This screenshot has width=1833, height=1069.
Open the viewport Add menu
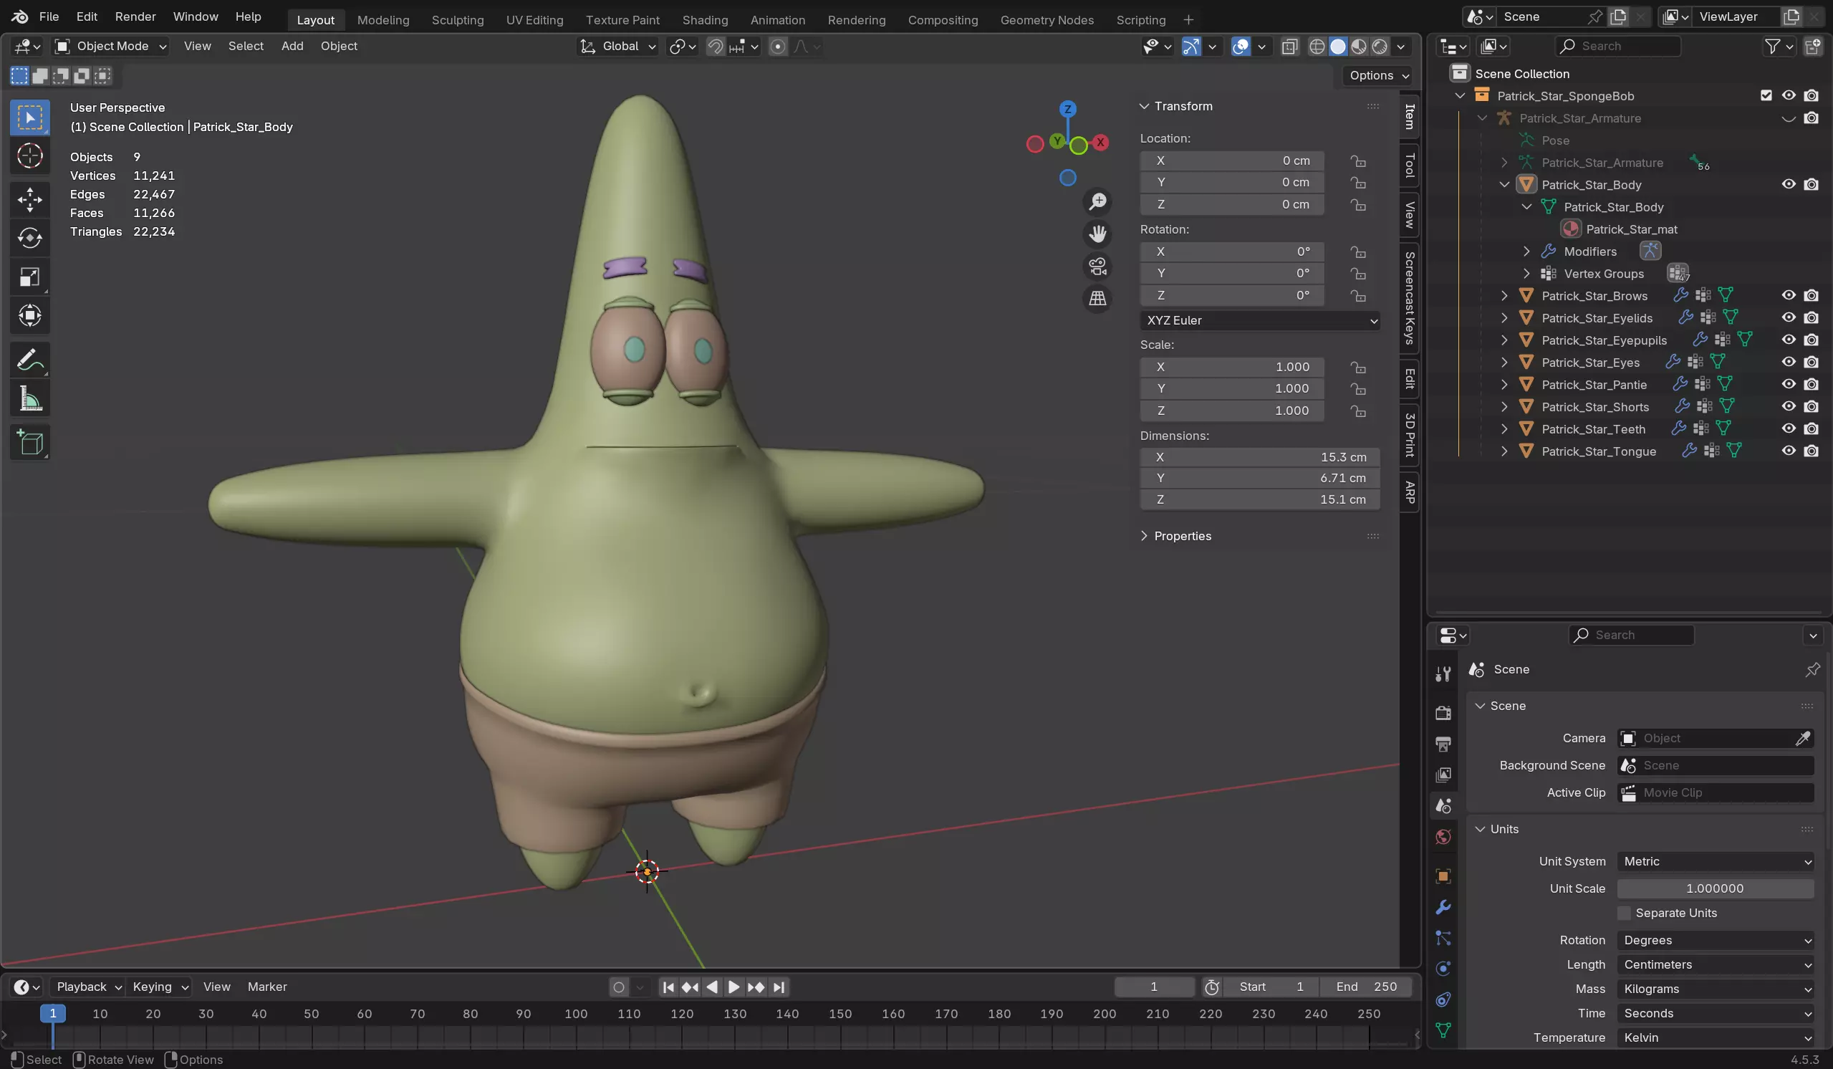pos(292,47)
